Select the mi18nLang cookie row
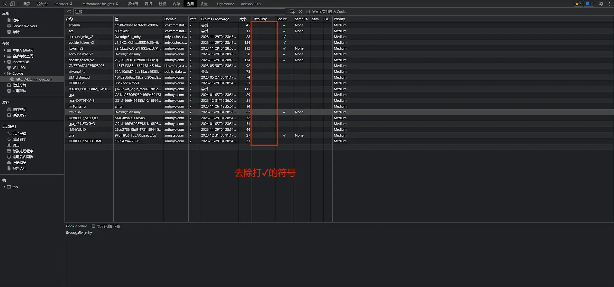614x287 pixels. click(x=339, y=106)
